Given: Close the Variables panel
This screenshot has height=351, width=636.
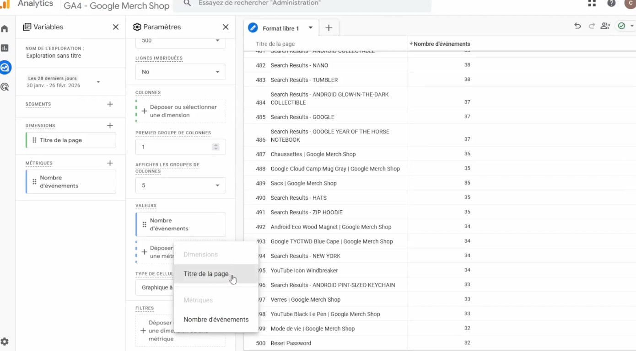Looking at the screenshot, I should tap(116, 27).
